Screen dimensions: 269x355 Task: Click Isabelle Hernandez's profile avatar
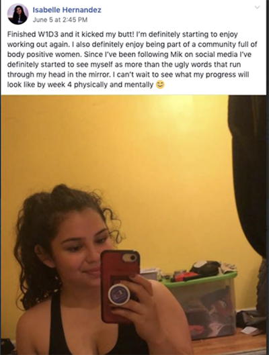point(18,14)
